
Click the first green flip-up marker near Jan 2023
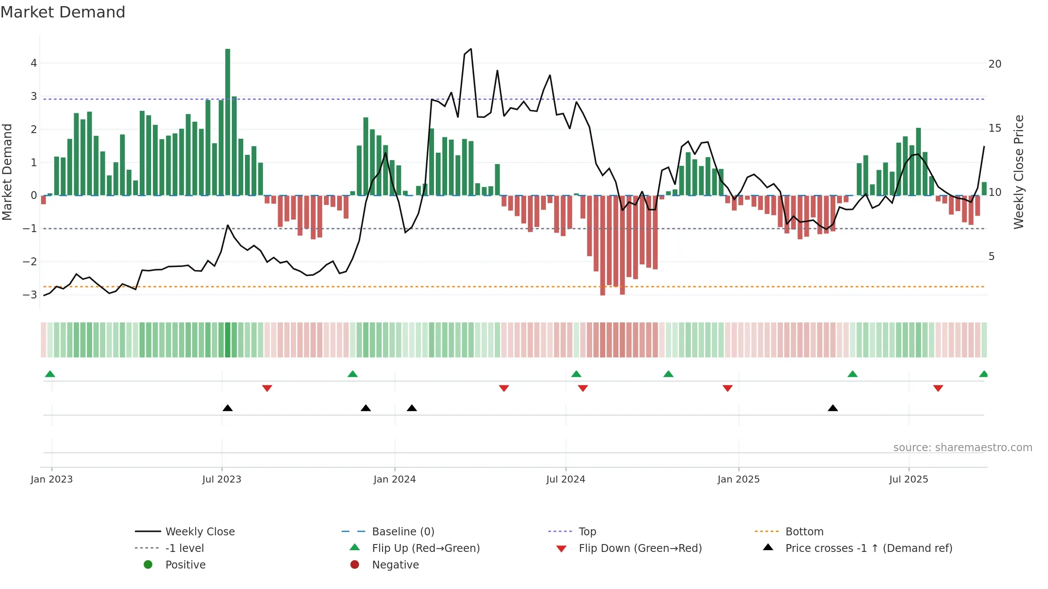coord(50,374)
